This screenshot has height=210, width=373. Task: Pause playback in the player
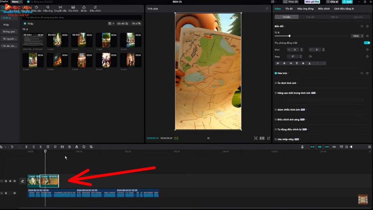tap(208, 138)
